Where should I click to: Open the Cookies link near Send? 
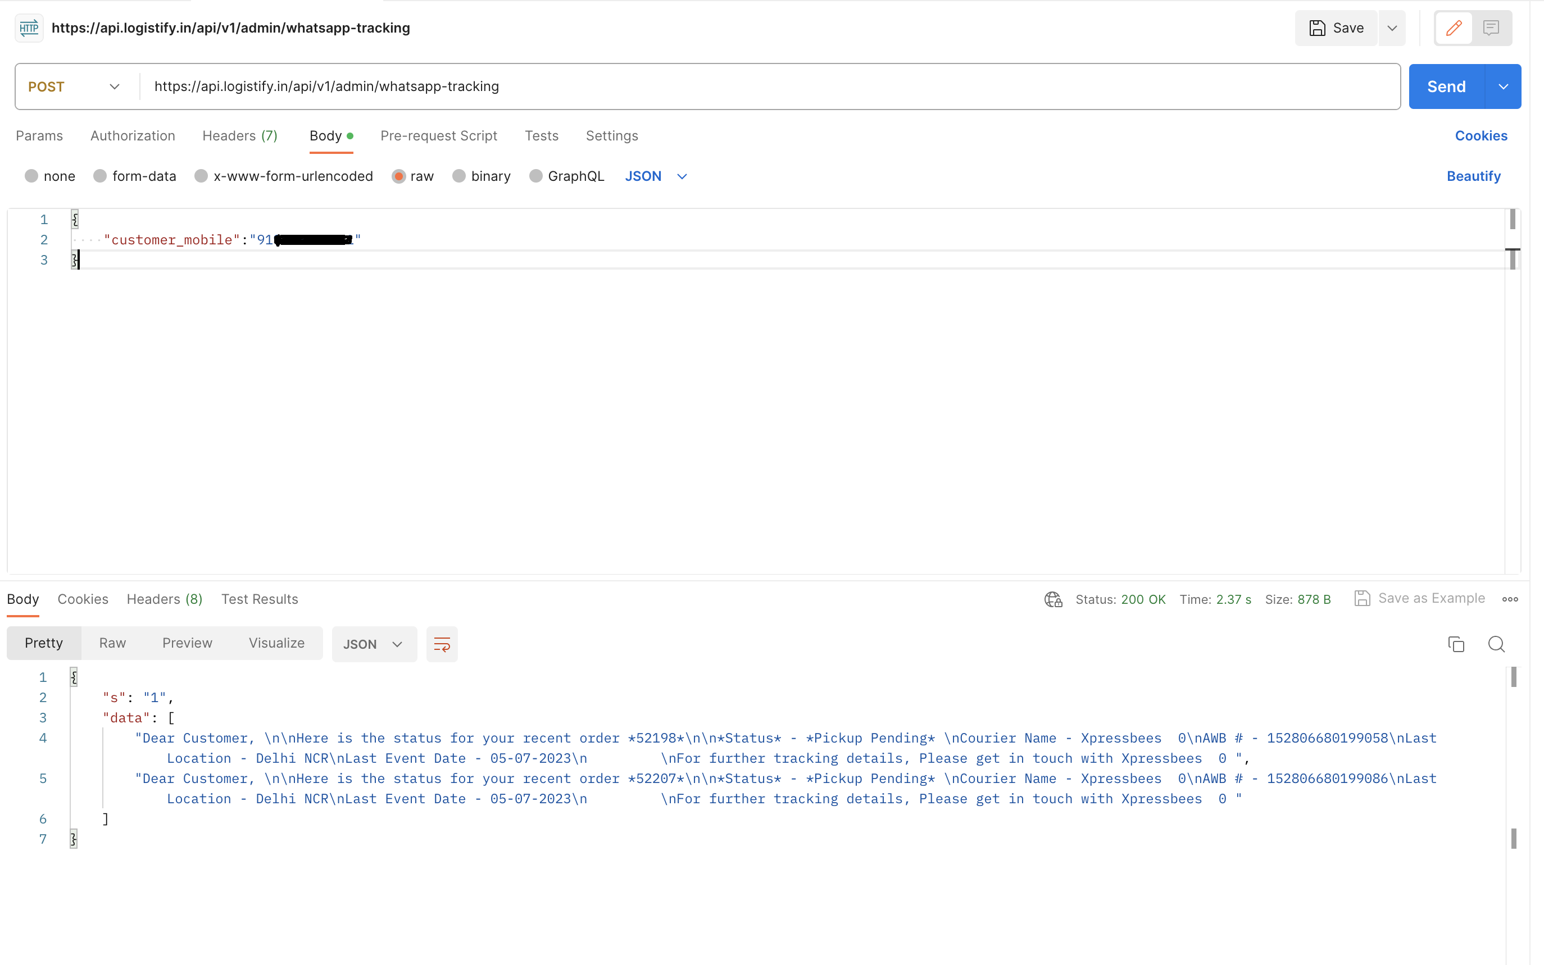[1481, 136]
